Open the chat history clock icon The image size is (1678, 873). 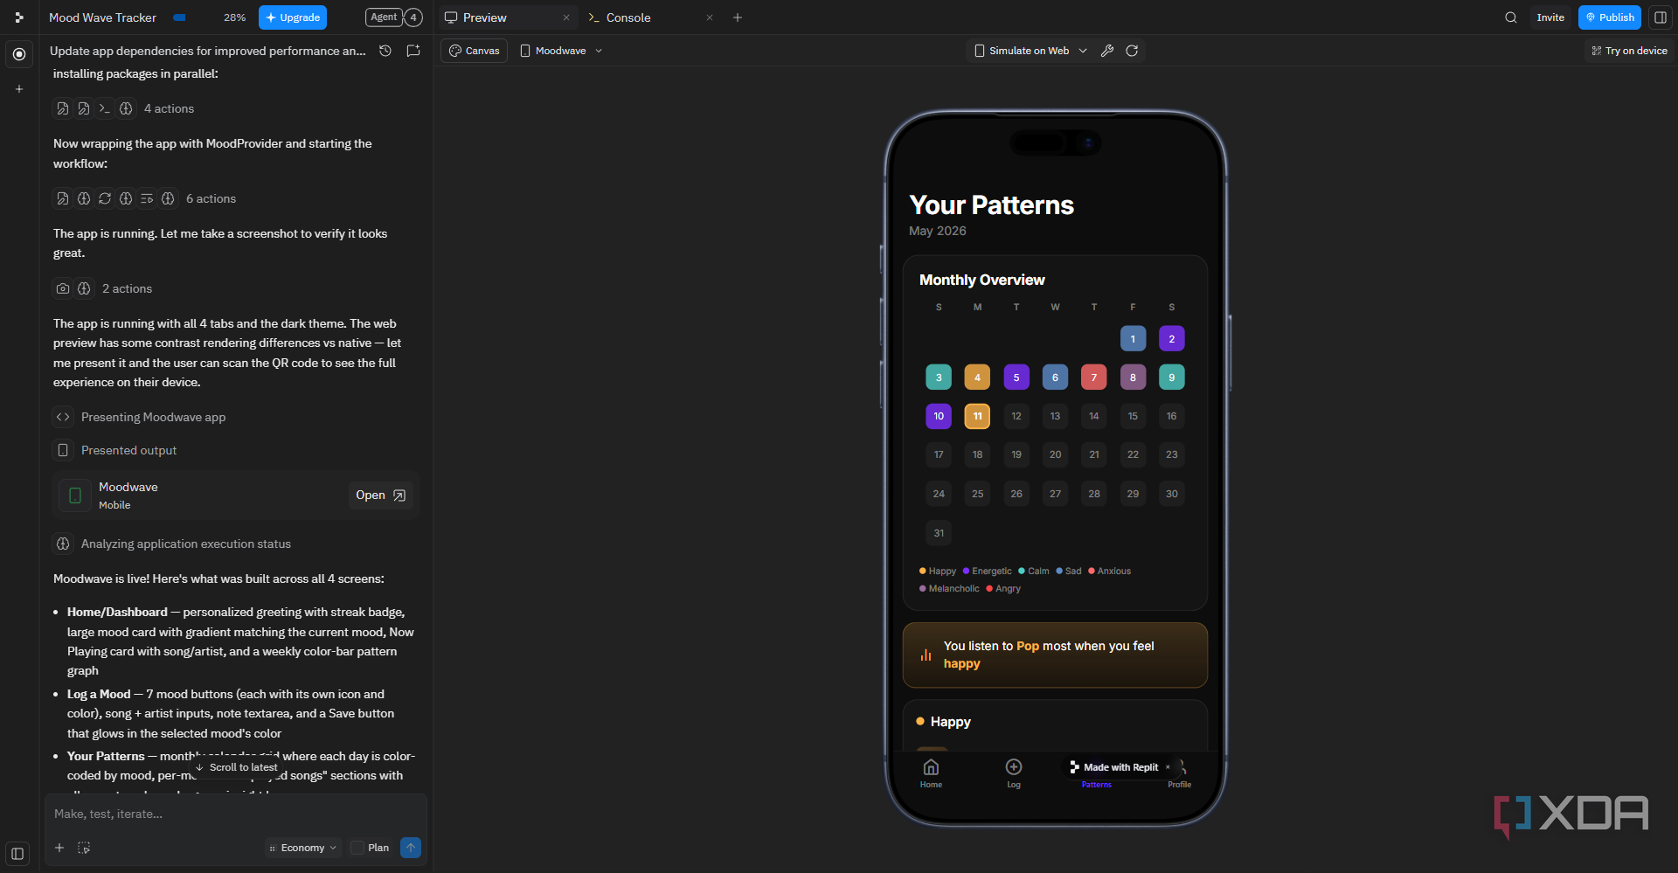point(385,51)
